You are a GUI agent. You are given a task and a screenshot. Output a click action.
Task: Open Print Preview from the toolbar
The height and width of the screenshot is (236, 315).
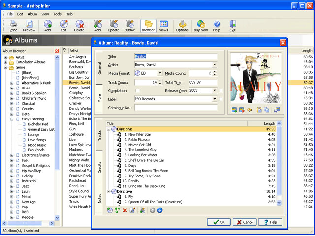(x=29, y=26)
